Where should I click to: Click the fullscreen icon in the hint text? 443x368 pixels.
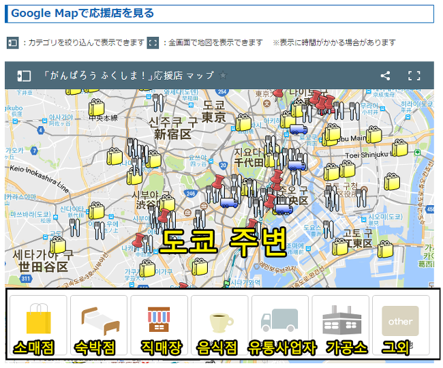point(153,43)
